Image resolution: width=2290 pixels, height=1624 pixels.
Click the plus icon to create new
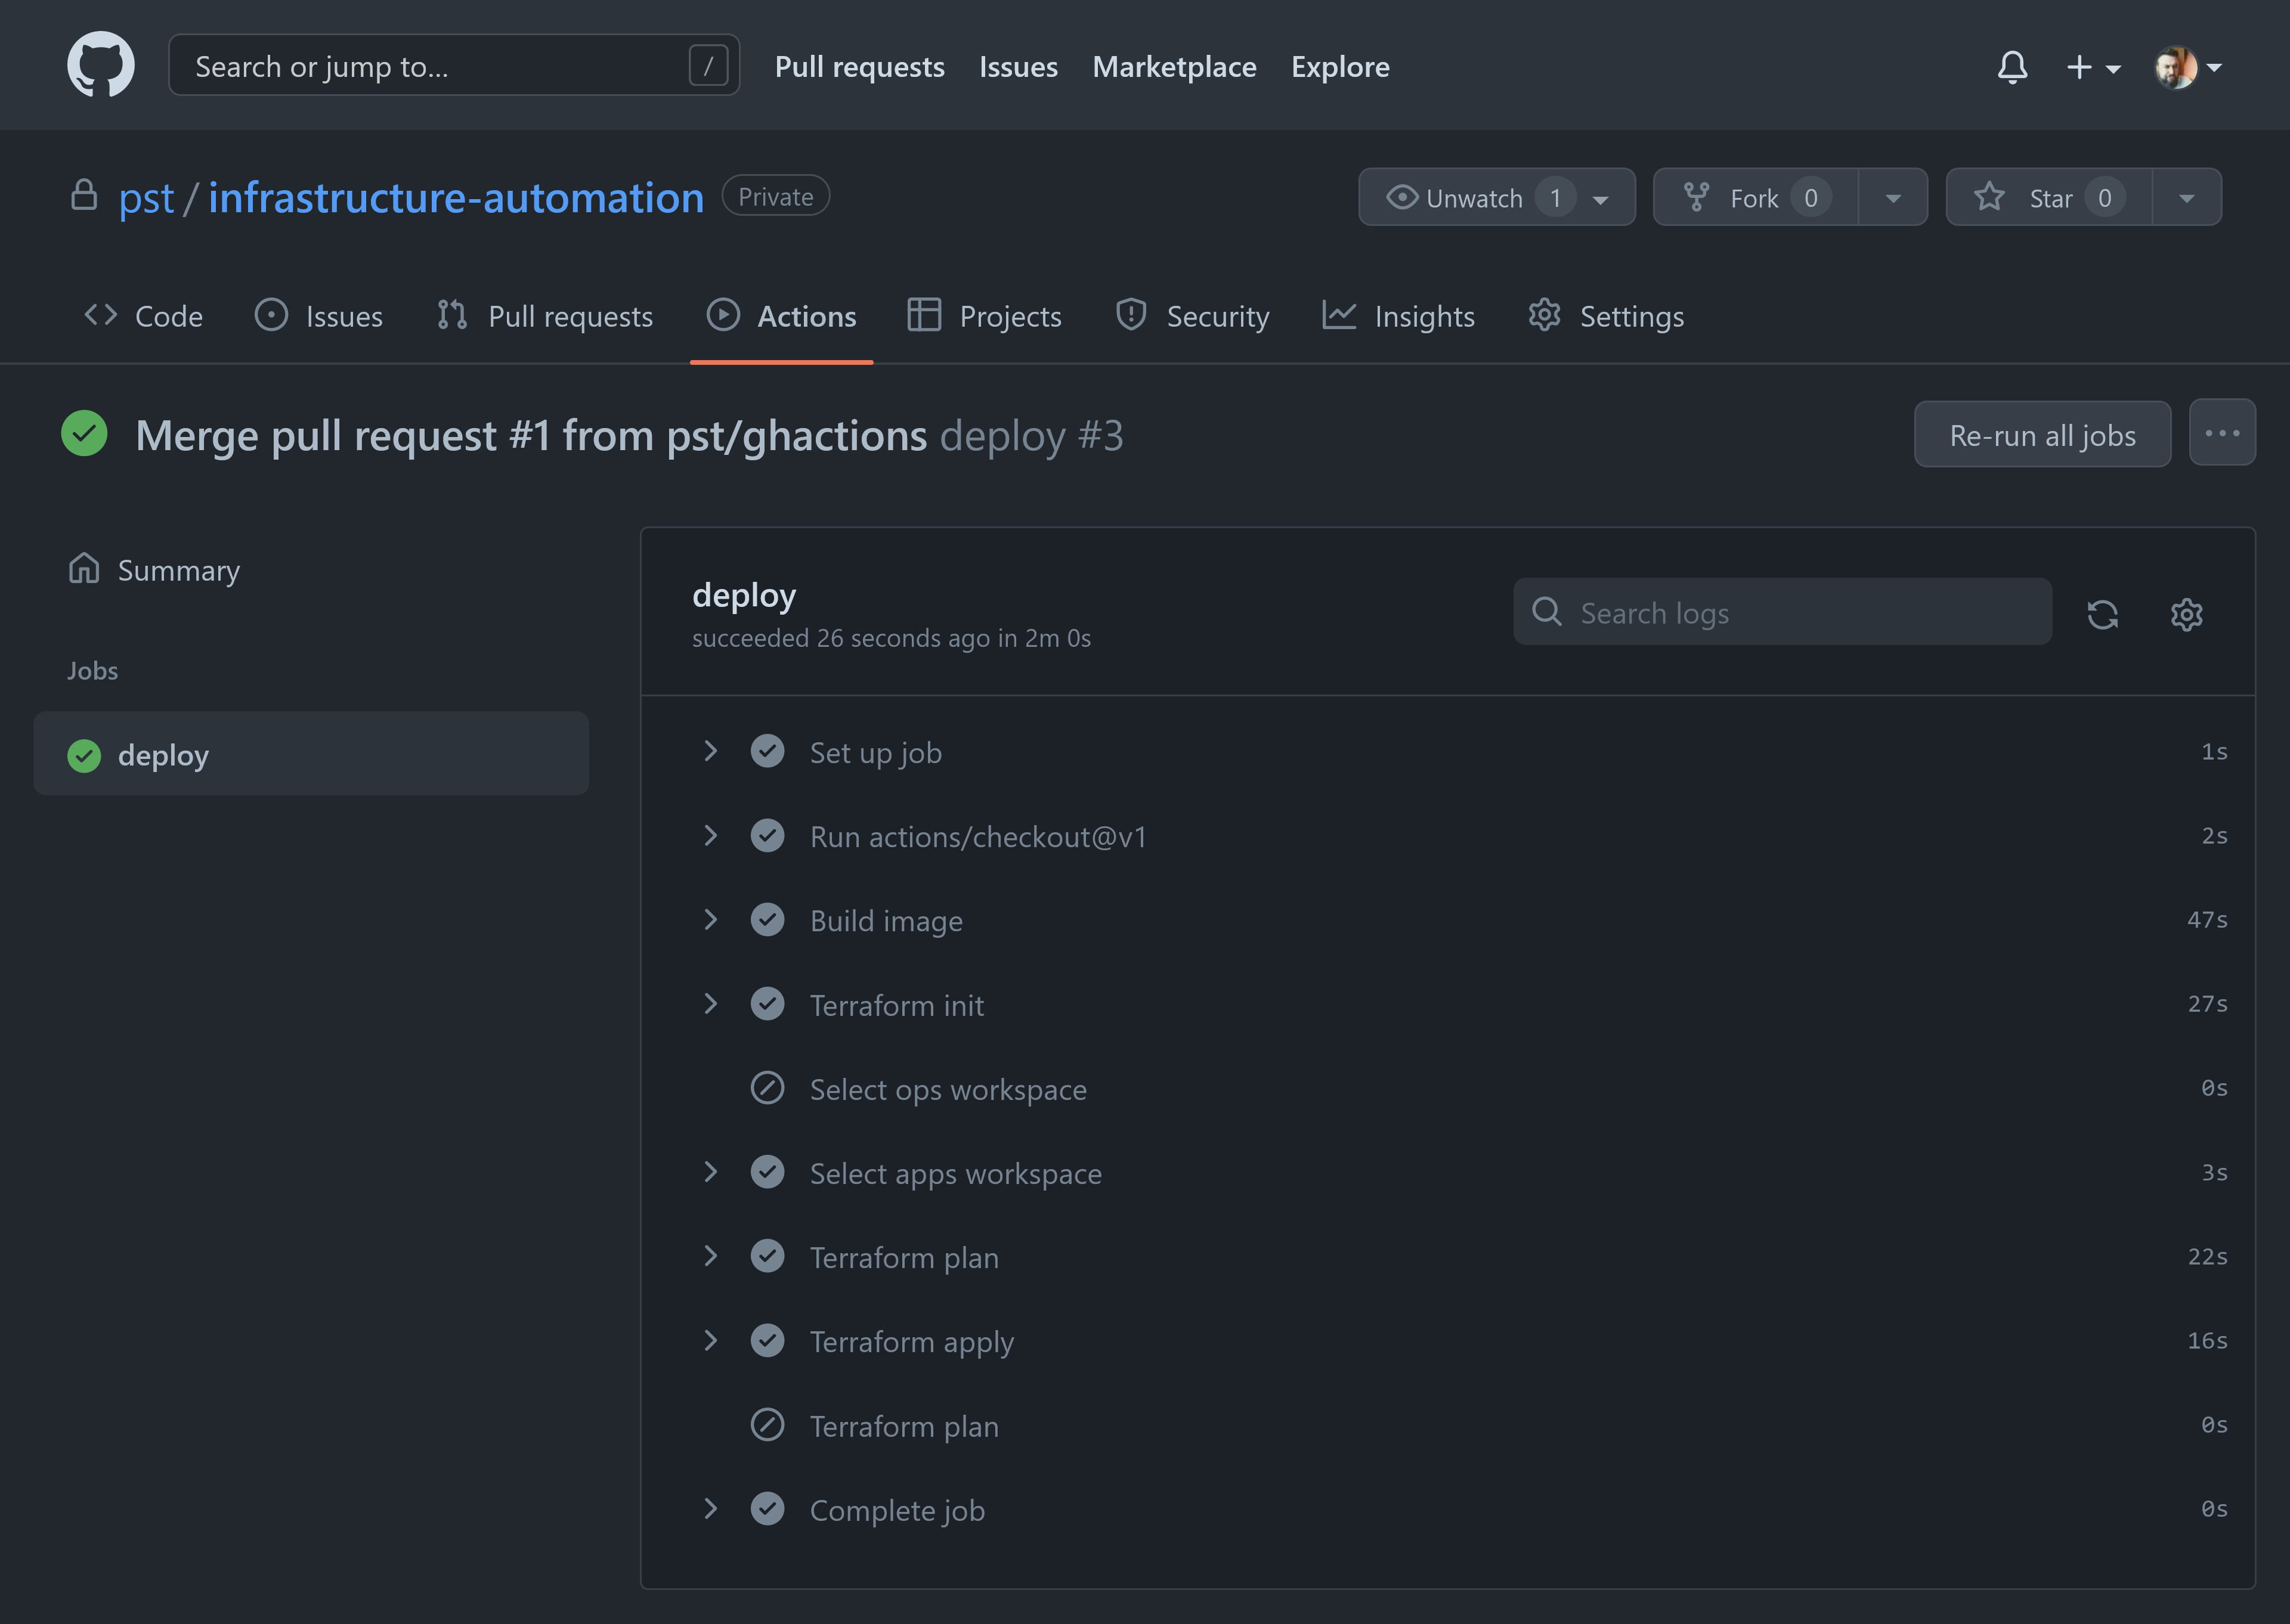(x=2079, y=66)
